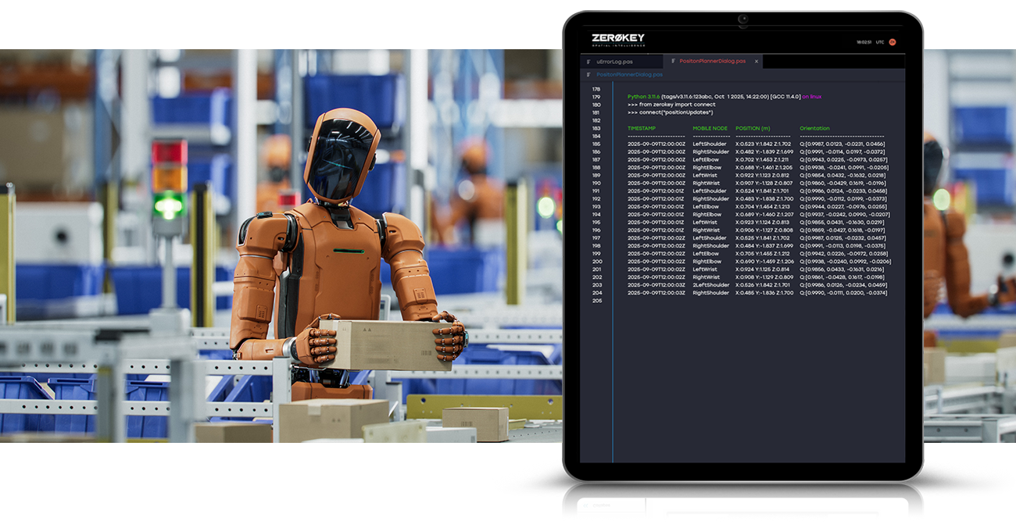The height and width of the screenshot is (528, 1016).
Task: Close the PositonPlannerDialog.pas tab
Action: 756,61
